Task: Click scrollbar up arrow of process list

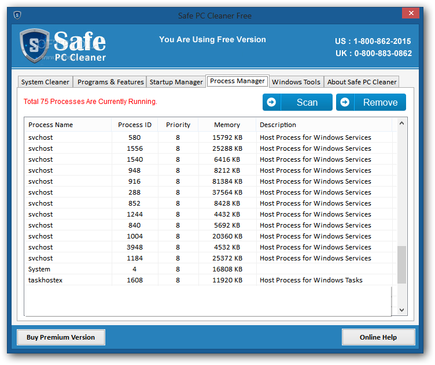Action: pyautogui.click(x=401, y=123)
